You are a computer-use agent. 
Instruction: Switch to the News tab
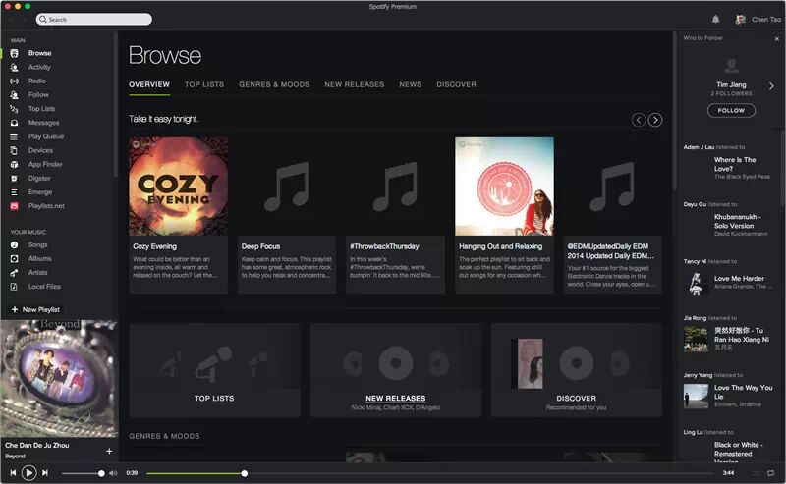pyautogui.click(x=411, y=84)
